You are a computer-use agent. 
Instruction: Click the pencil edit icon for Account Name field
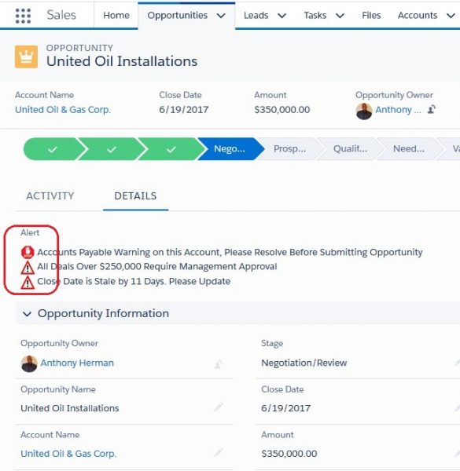(x=219, y=452)
